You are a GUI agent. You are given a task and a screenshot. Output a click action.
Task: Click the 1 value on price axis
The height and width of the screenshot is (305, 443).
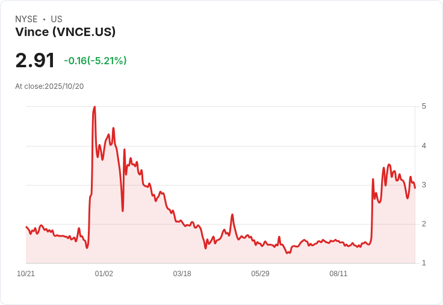point(424,263)
